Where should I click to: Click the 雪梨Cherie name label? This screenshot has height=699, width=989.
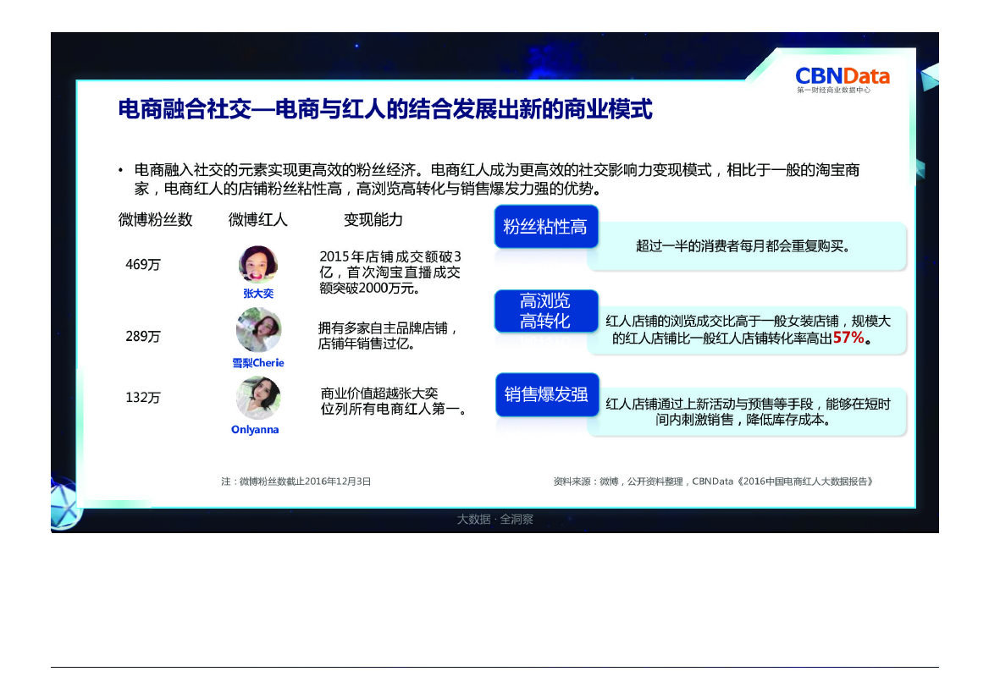point(258,363)
